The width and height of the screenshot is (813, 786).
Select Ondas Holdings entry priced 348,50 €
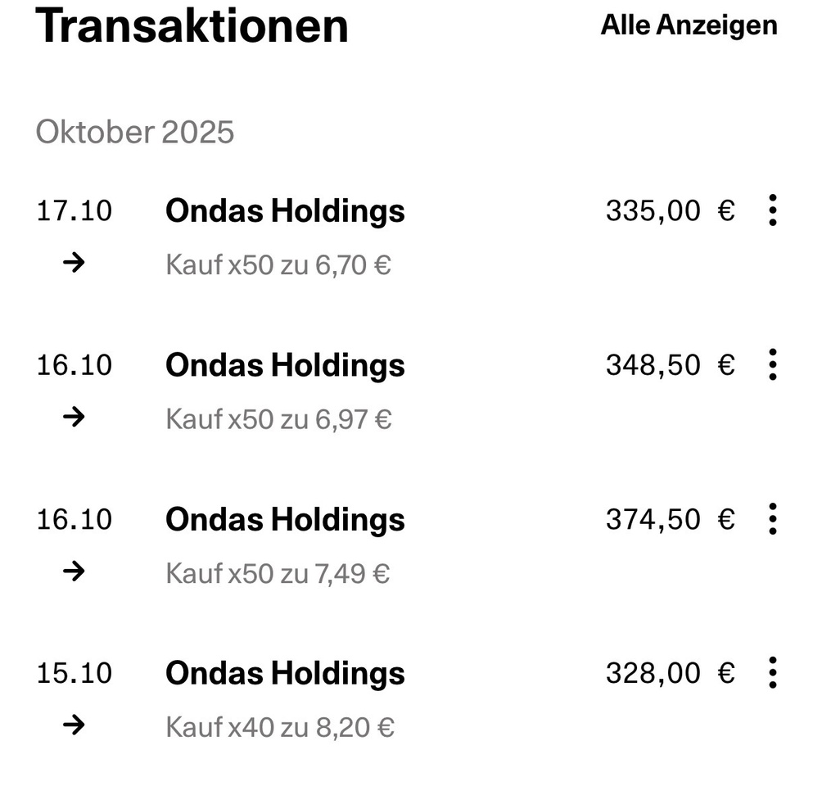click(x=285, y=365)
